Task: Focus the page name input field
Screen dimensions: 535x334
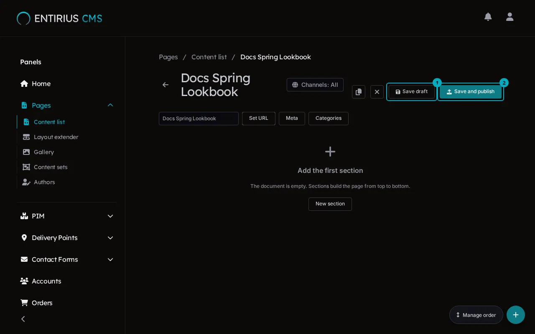Action: click(199, 119)
